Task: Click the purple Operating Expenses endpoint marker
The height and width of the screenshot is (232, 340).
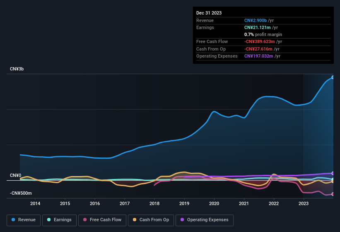Action: pos(333,173)
